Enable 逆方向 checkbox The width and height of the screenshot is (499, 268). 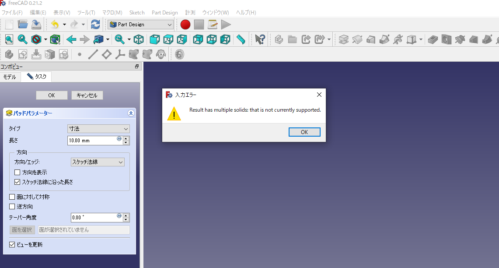coord(12,207)
